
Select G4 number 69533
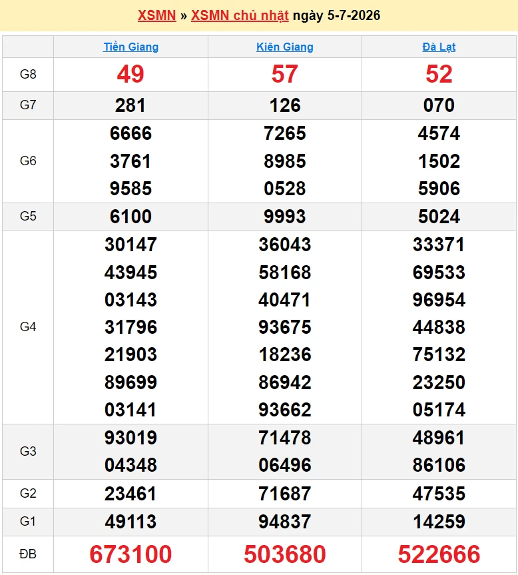439,273
